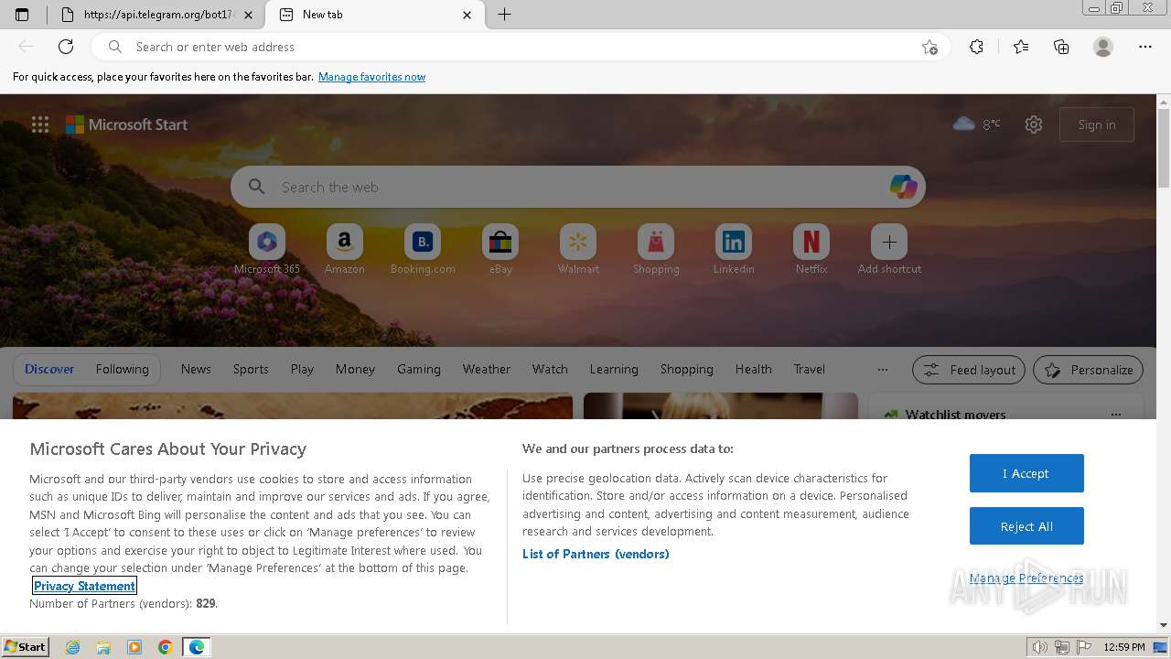
Task: Click the browser refresh button
Action: [x=66, y=47]
